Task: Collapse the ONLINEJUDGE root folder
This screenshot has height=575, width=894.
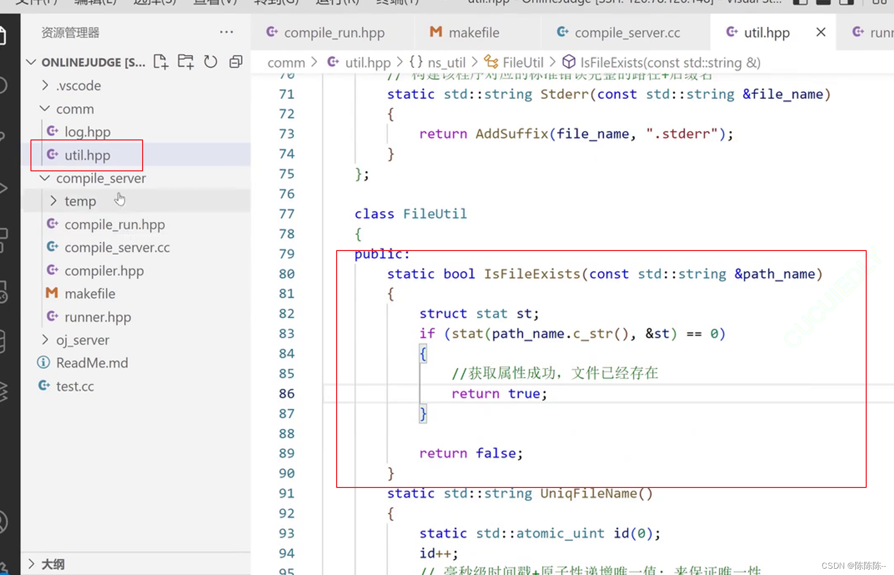Action: (x=31, y=62)
